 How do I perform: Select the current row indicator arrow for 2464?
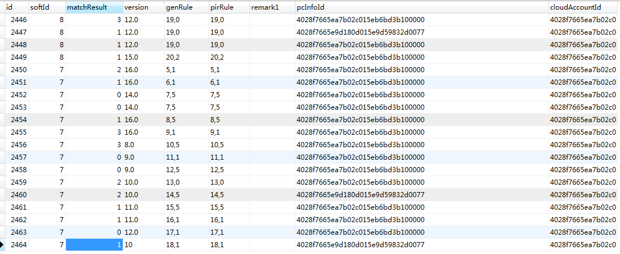(x=2, y=245)
